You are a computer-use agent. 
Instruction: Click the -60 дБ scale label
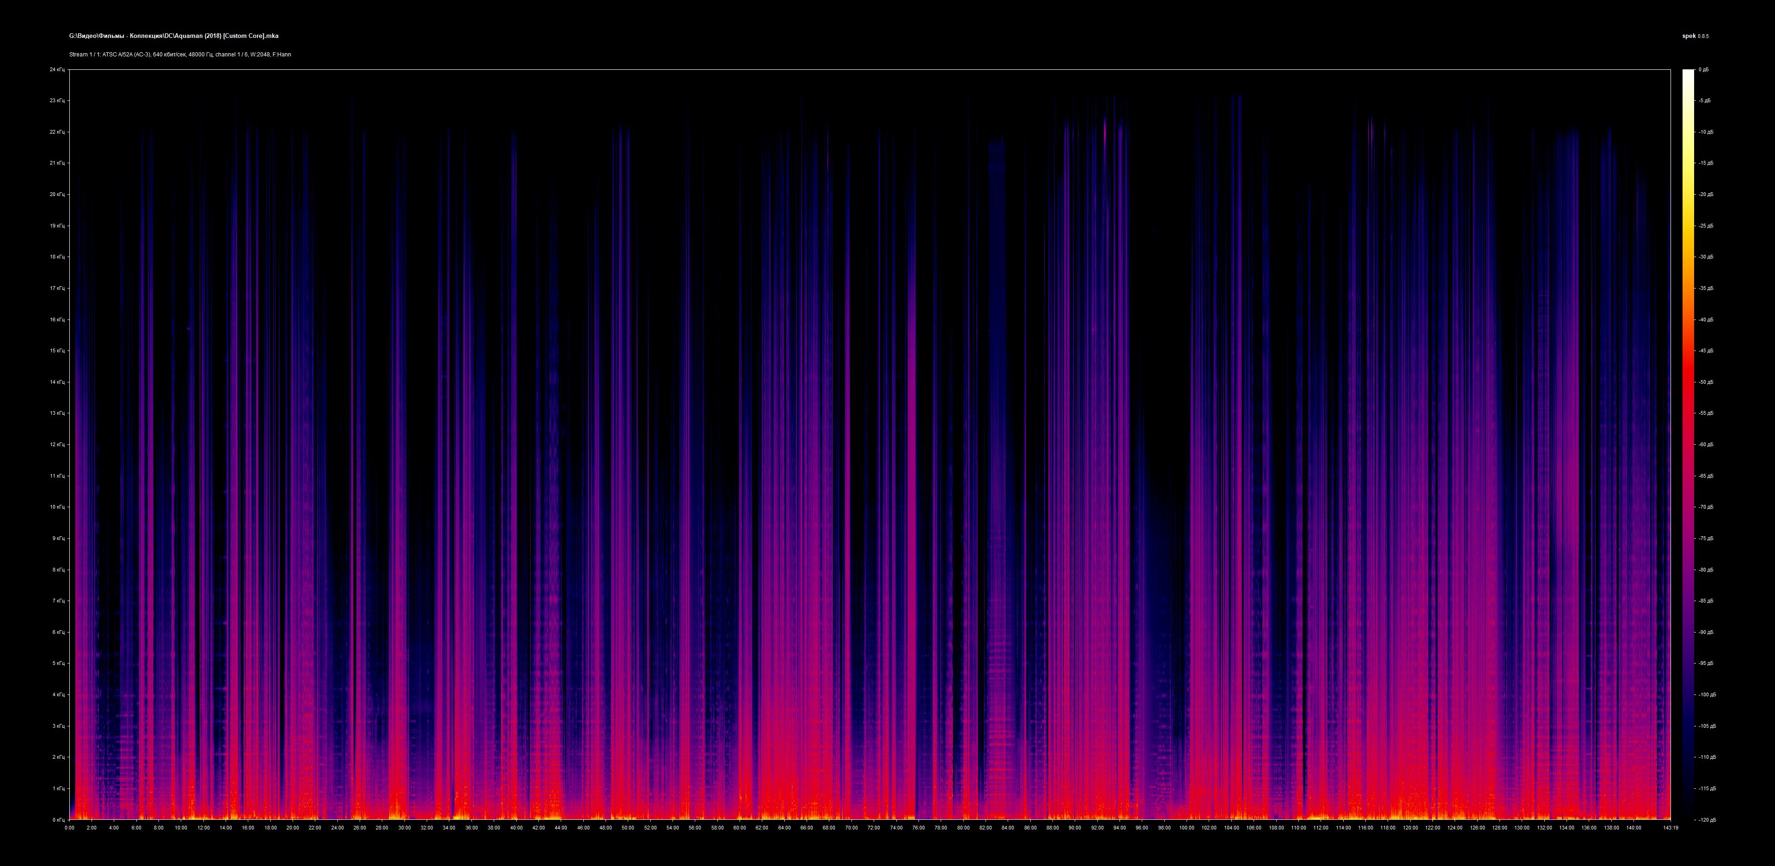tap(1705, 445)
